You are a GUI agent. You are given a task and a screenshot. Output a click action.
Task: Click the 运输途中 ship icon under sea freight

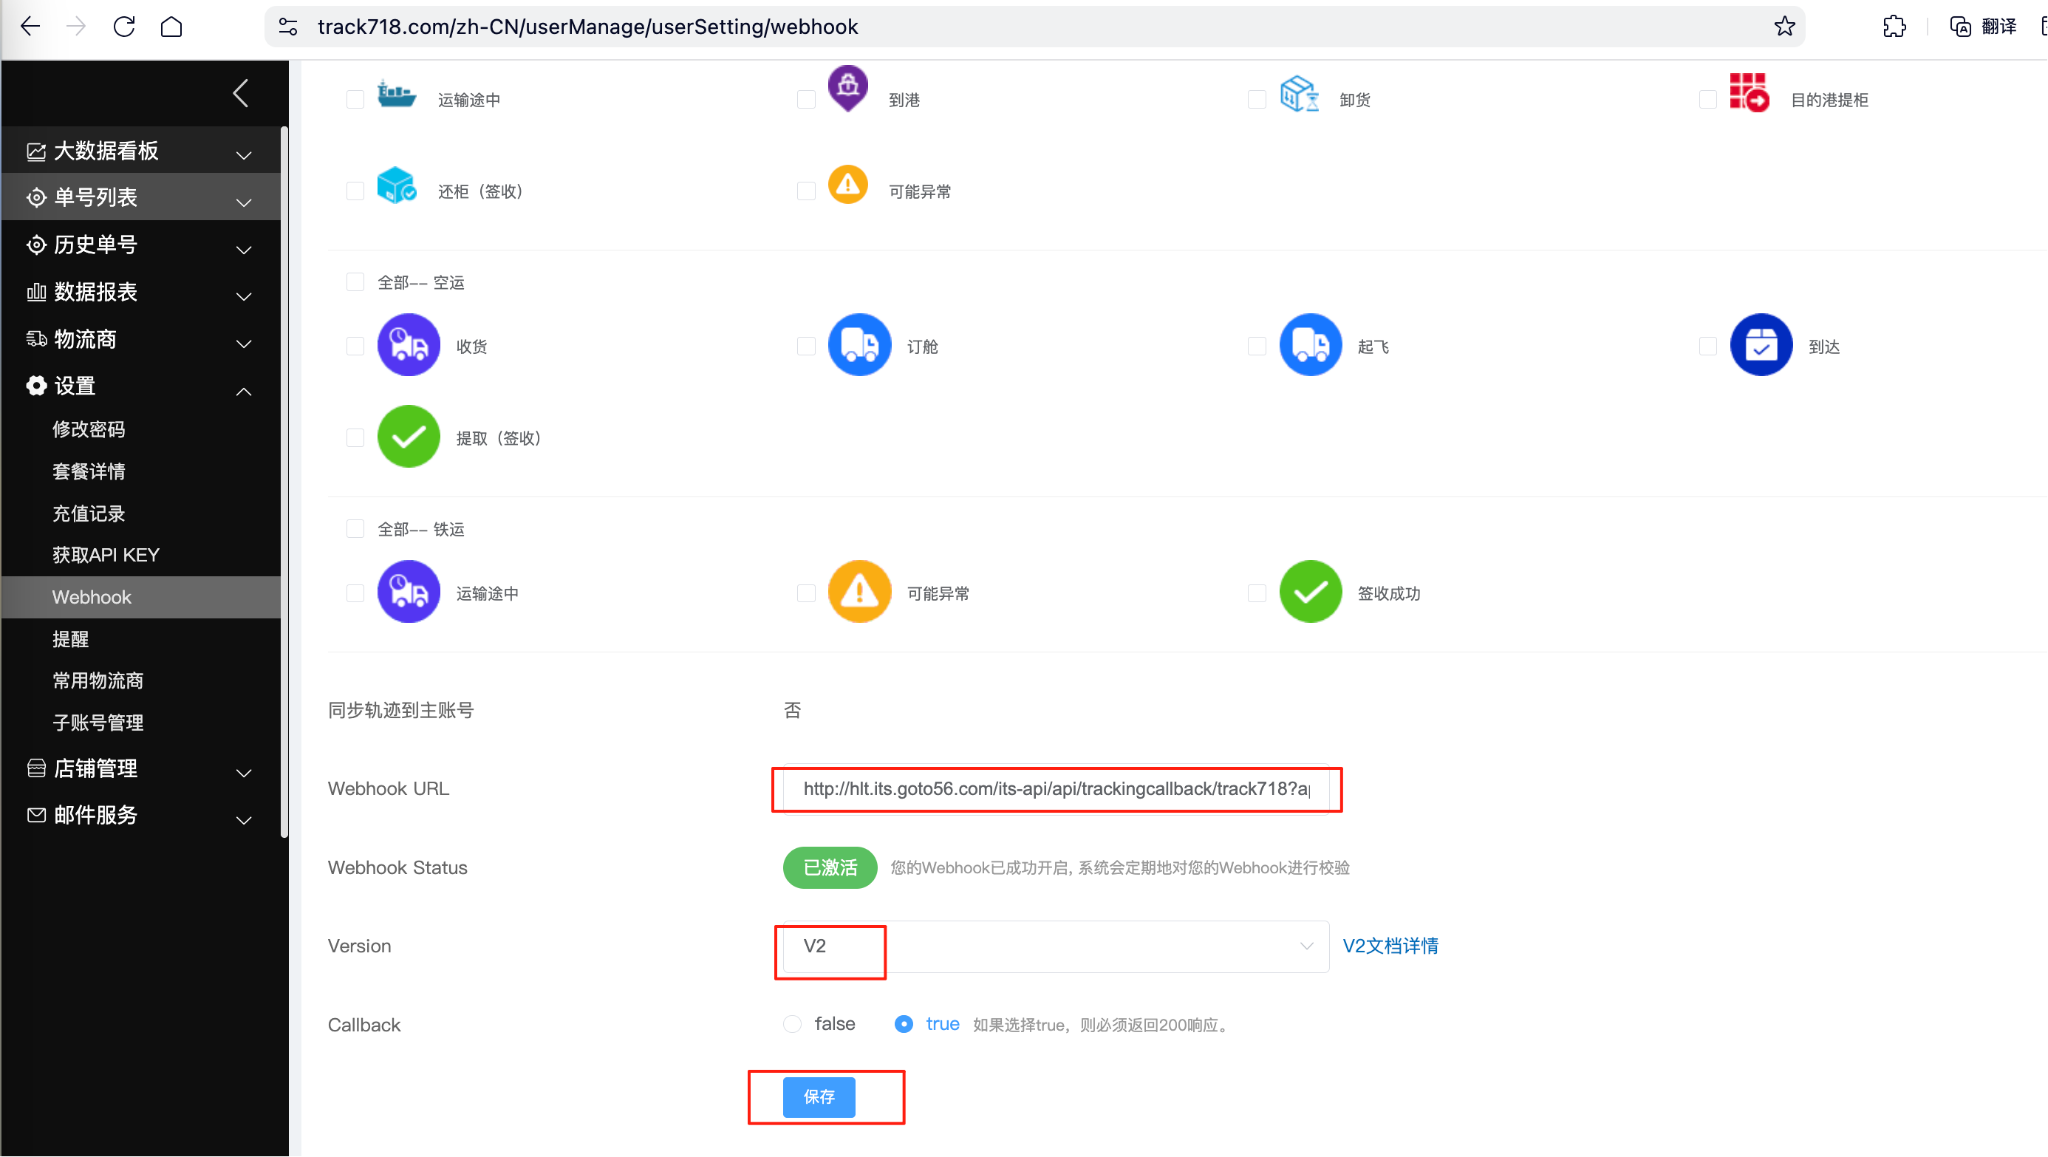point(396,95)
